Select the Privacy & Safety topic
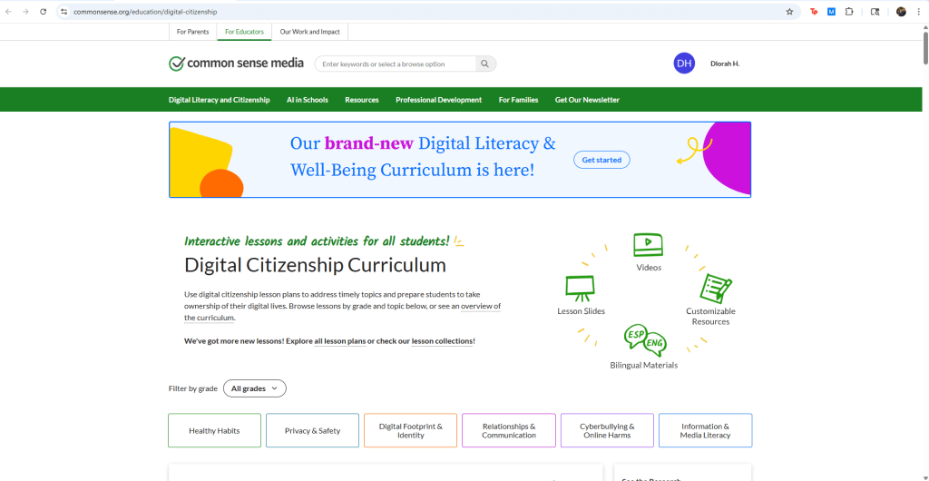Viewport: 929px width, 481px height. click(312, 431)
